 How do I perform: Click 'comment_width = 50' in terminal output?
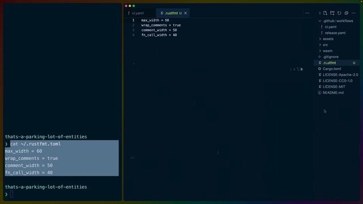29,165
